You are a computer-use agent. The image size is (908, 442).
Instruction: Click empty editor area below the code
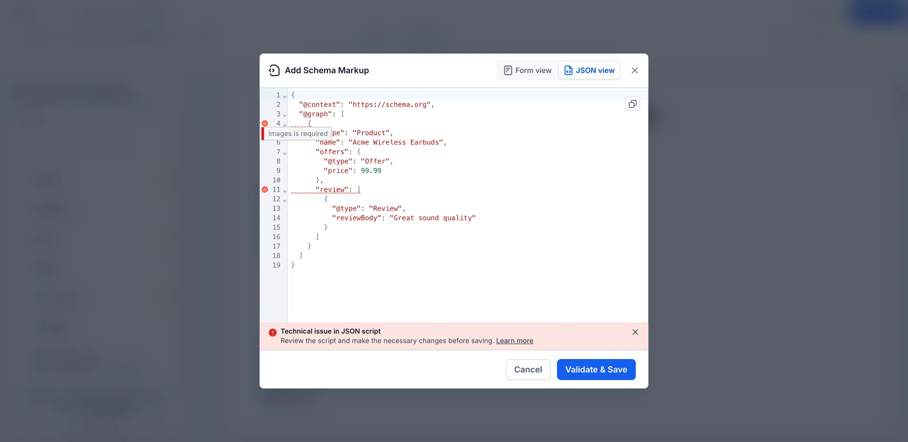point(467,296)
